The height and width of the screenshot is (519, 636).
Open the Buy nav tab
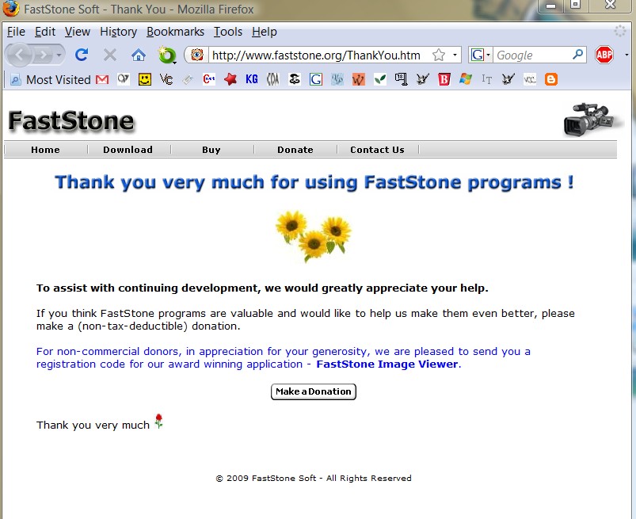tap(211, 150)
